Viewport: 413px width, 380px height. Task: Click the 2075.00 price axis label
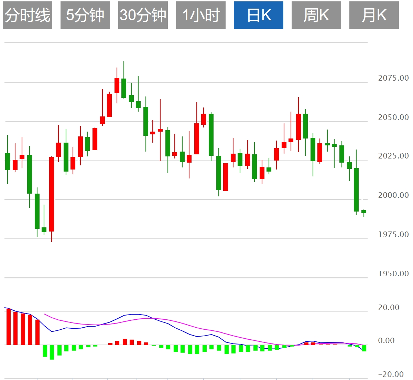(x=393, y=78)
